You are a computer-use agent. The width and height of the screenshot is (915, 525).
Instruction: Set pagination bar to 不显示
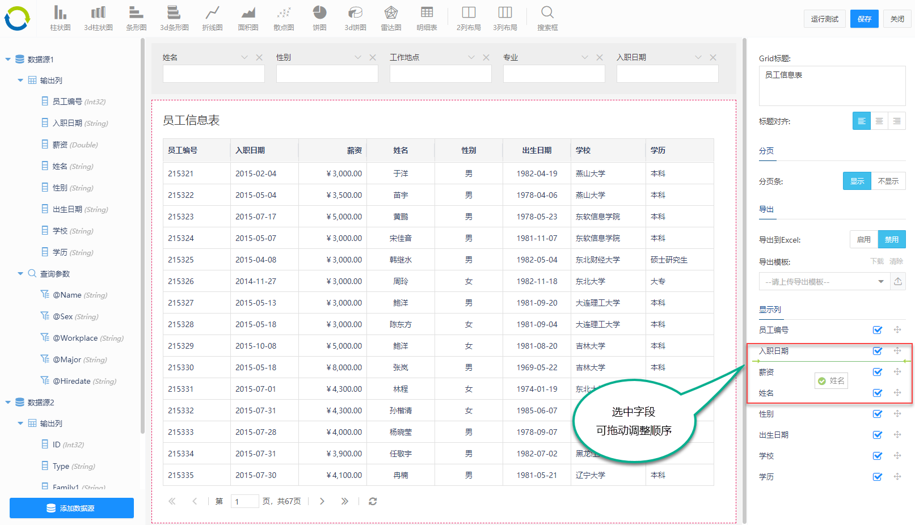click(888, 181)
